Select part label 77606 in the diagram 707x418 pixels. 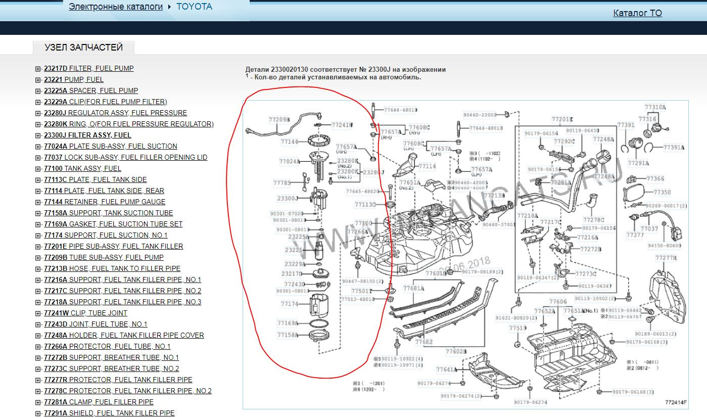558,302
